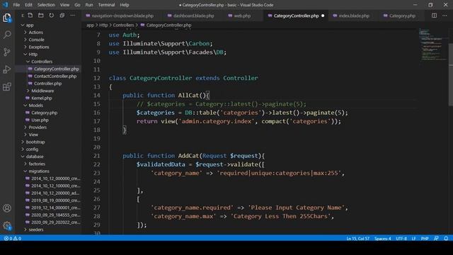Open the Edit menu
The width and height of the screenshot is (453, 255).
click(x=28, y=5)
